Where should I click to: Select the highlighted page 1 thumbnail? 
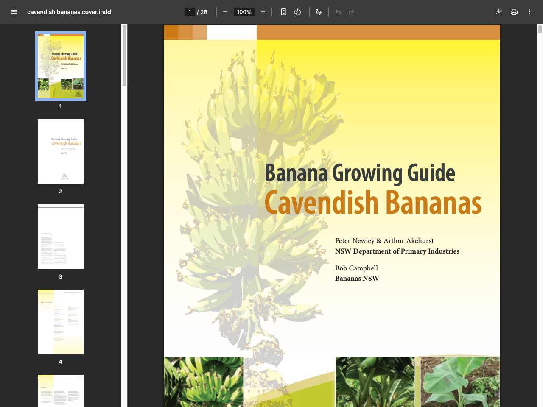tap(60, 66)
